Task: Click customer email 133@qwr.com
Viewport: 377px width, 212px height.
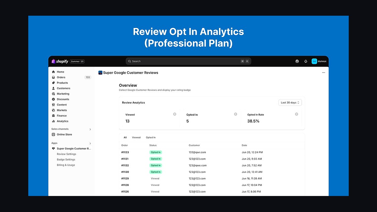Action: (197, 152)
